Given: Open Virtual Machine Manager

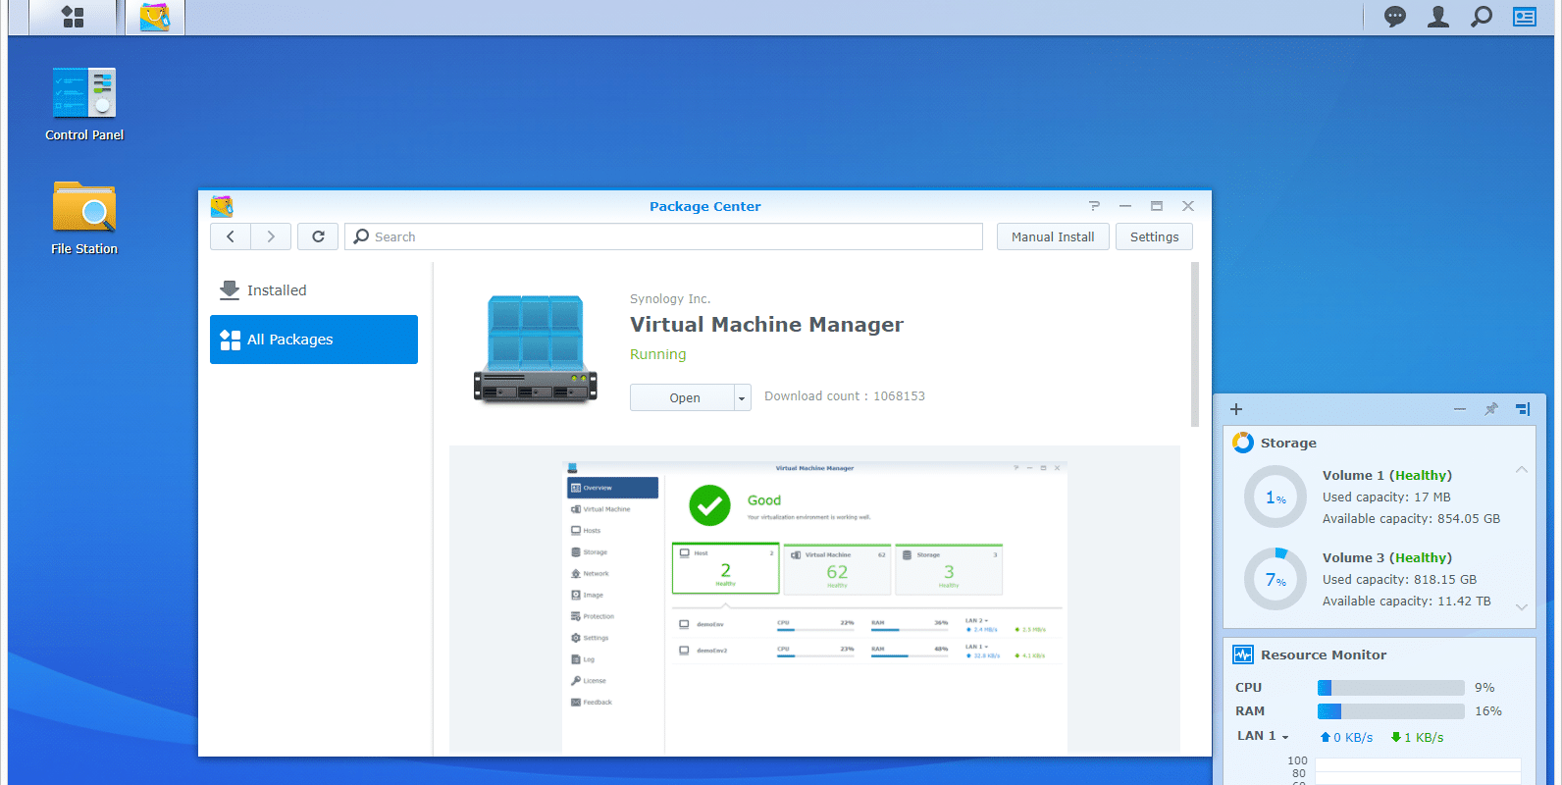Looking at the screenshot, I should pos(683,397).
